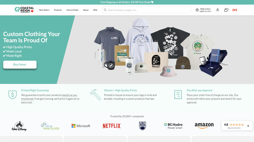The width and height of the screenshot is (254, 142).
Task: Click the search products input field
Action: 146,10
